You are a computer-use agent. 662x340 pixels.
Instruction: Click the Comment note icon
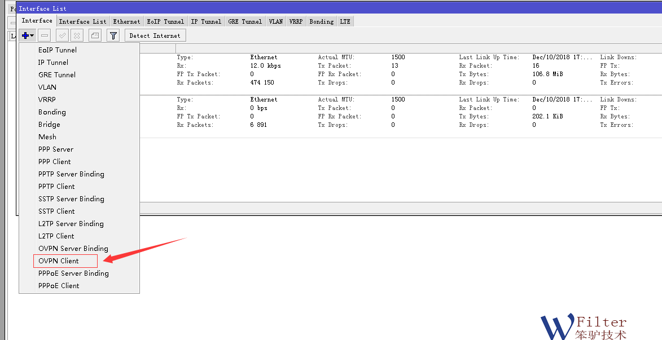tap(95, 36)
